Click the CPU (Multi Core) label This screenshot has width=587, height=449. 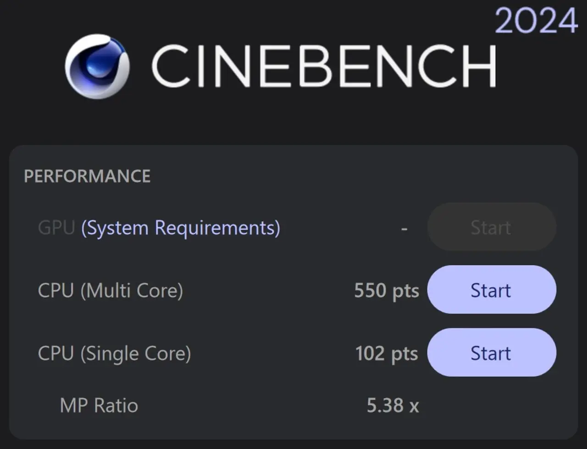pos(111,291)
